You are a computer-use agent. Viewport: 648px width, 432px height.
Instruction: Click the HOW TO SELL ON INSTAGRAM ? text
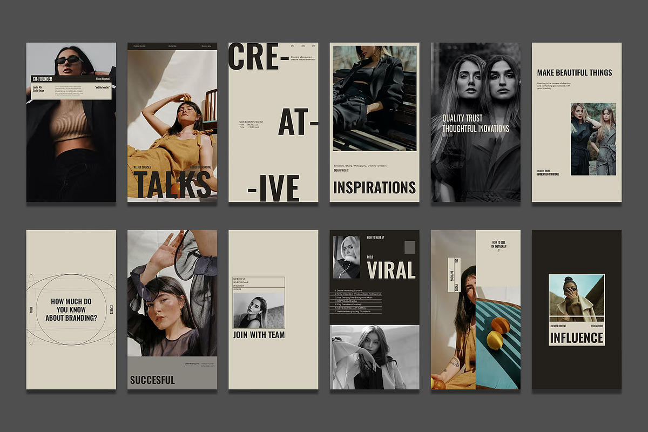coord(498,246)
